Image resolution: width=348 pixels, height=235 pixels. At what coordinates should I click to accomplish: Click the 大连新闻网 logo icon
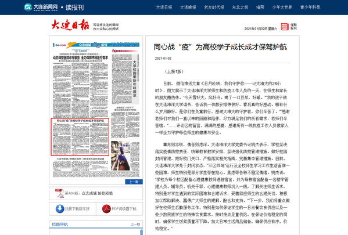coord(28,8)
